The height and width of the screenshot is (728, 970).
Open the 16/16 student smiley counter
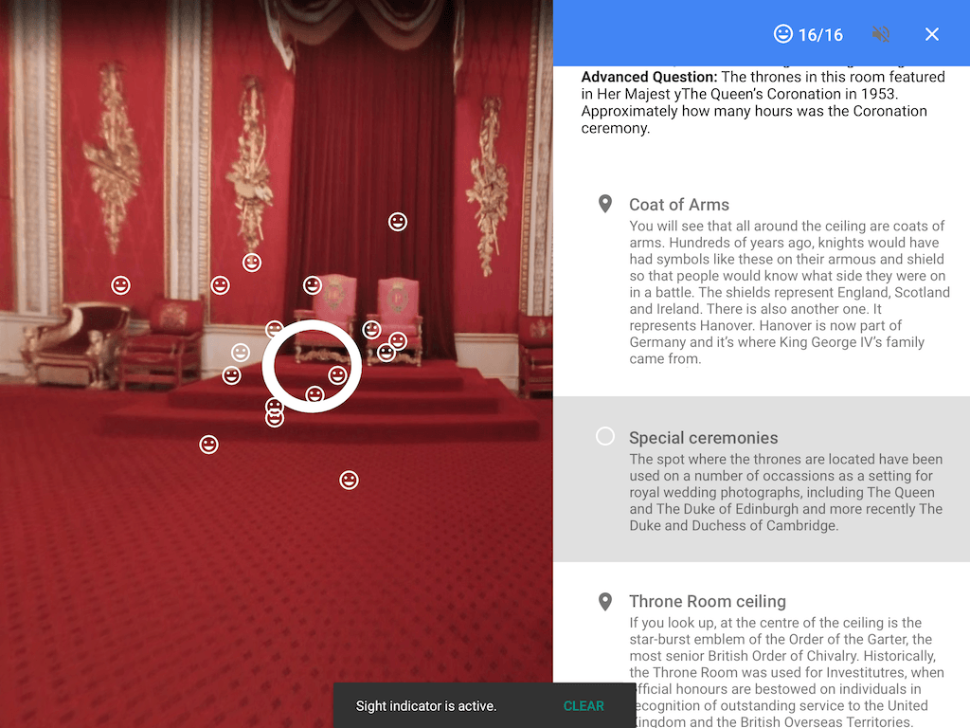point(808,34)
